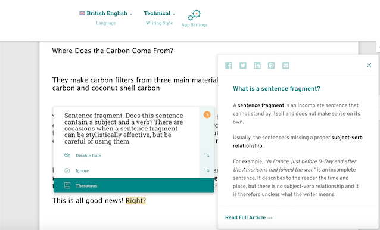The height and width of the screenshot is (230, 380).
Task: Click the 'What is a sentence fragment?' heading
Action: (x=276, y=89)
